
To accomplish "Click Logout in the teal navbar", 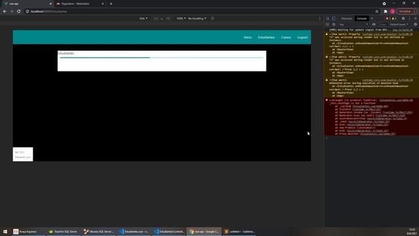I will (302, 37).
